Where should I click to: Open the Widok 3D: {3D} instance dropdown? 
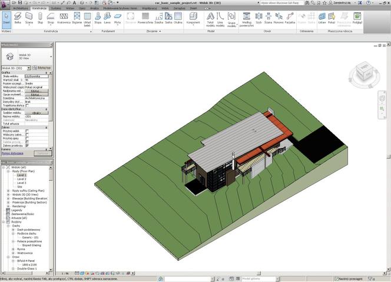[16, 68]
